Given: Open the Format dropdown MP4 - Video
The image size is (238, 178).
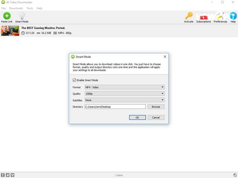Looking at the screenshot, I should (125, 87).
